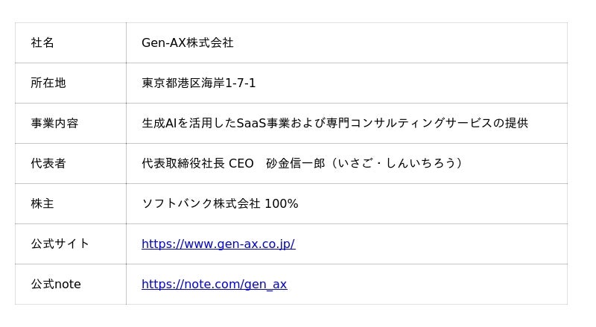Click the word SaaS in the business description

coord(252,124)
